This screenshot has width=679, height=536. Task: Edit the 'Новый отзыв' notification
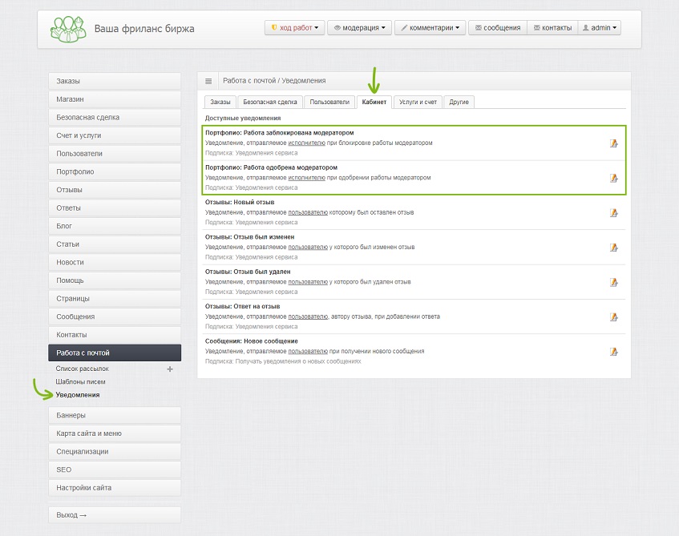613,212
